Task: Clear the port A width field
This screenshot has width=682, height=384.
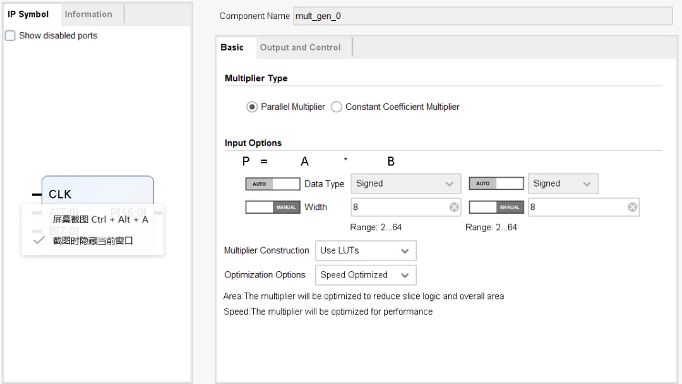Action: point(453,207)
